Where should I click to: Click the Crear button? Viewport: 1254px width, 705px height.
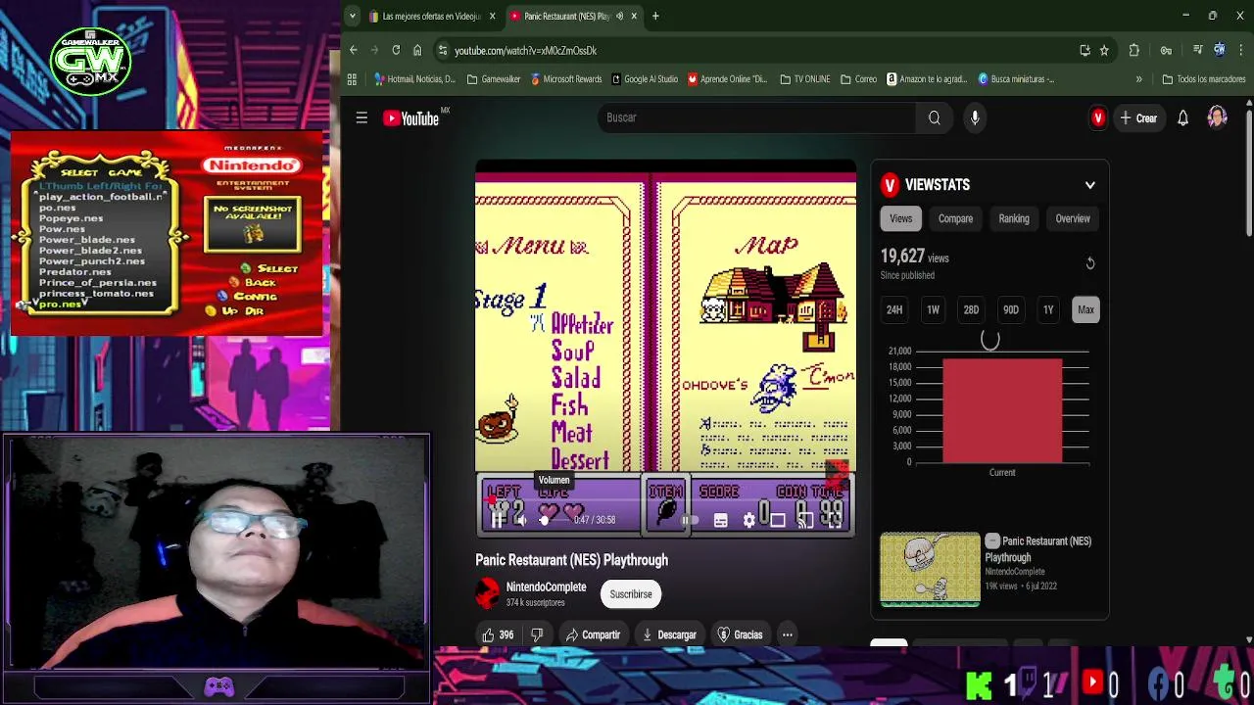1138,117
